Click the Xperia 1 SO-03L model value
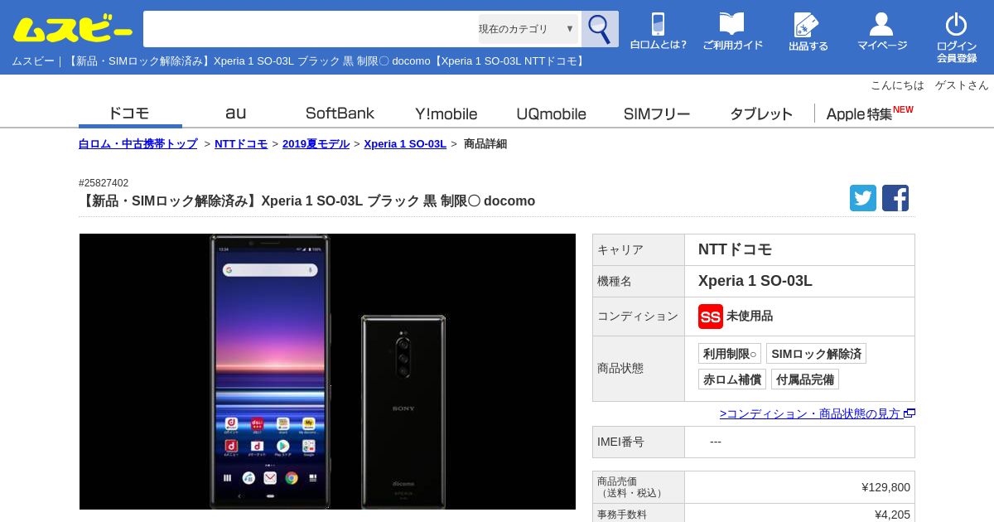Screen dimensions: 994x522 click(x=755, y=281)
